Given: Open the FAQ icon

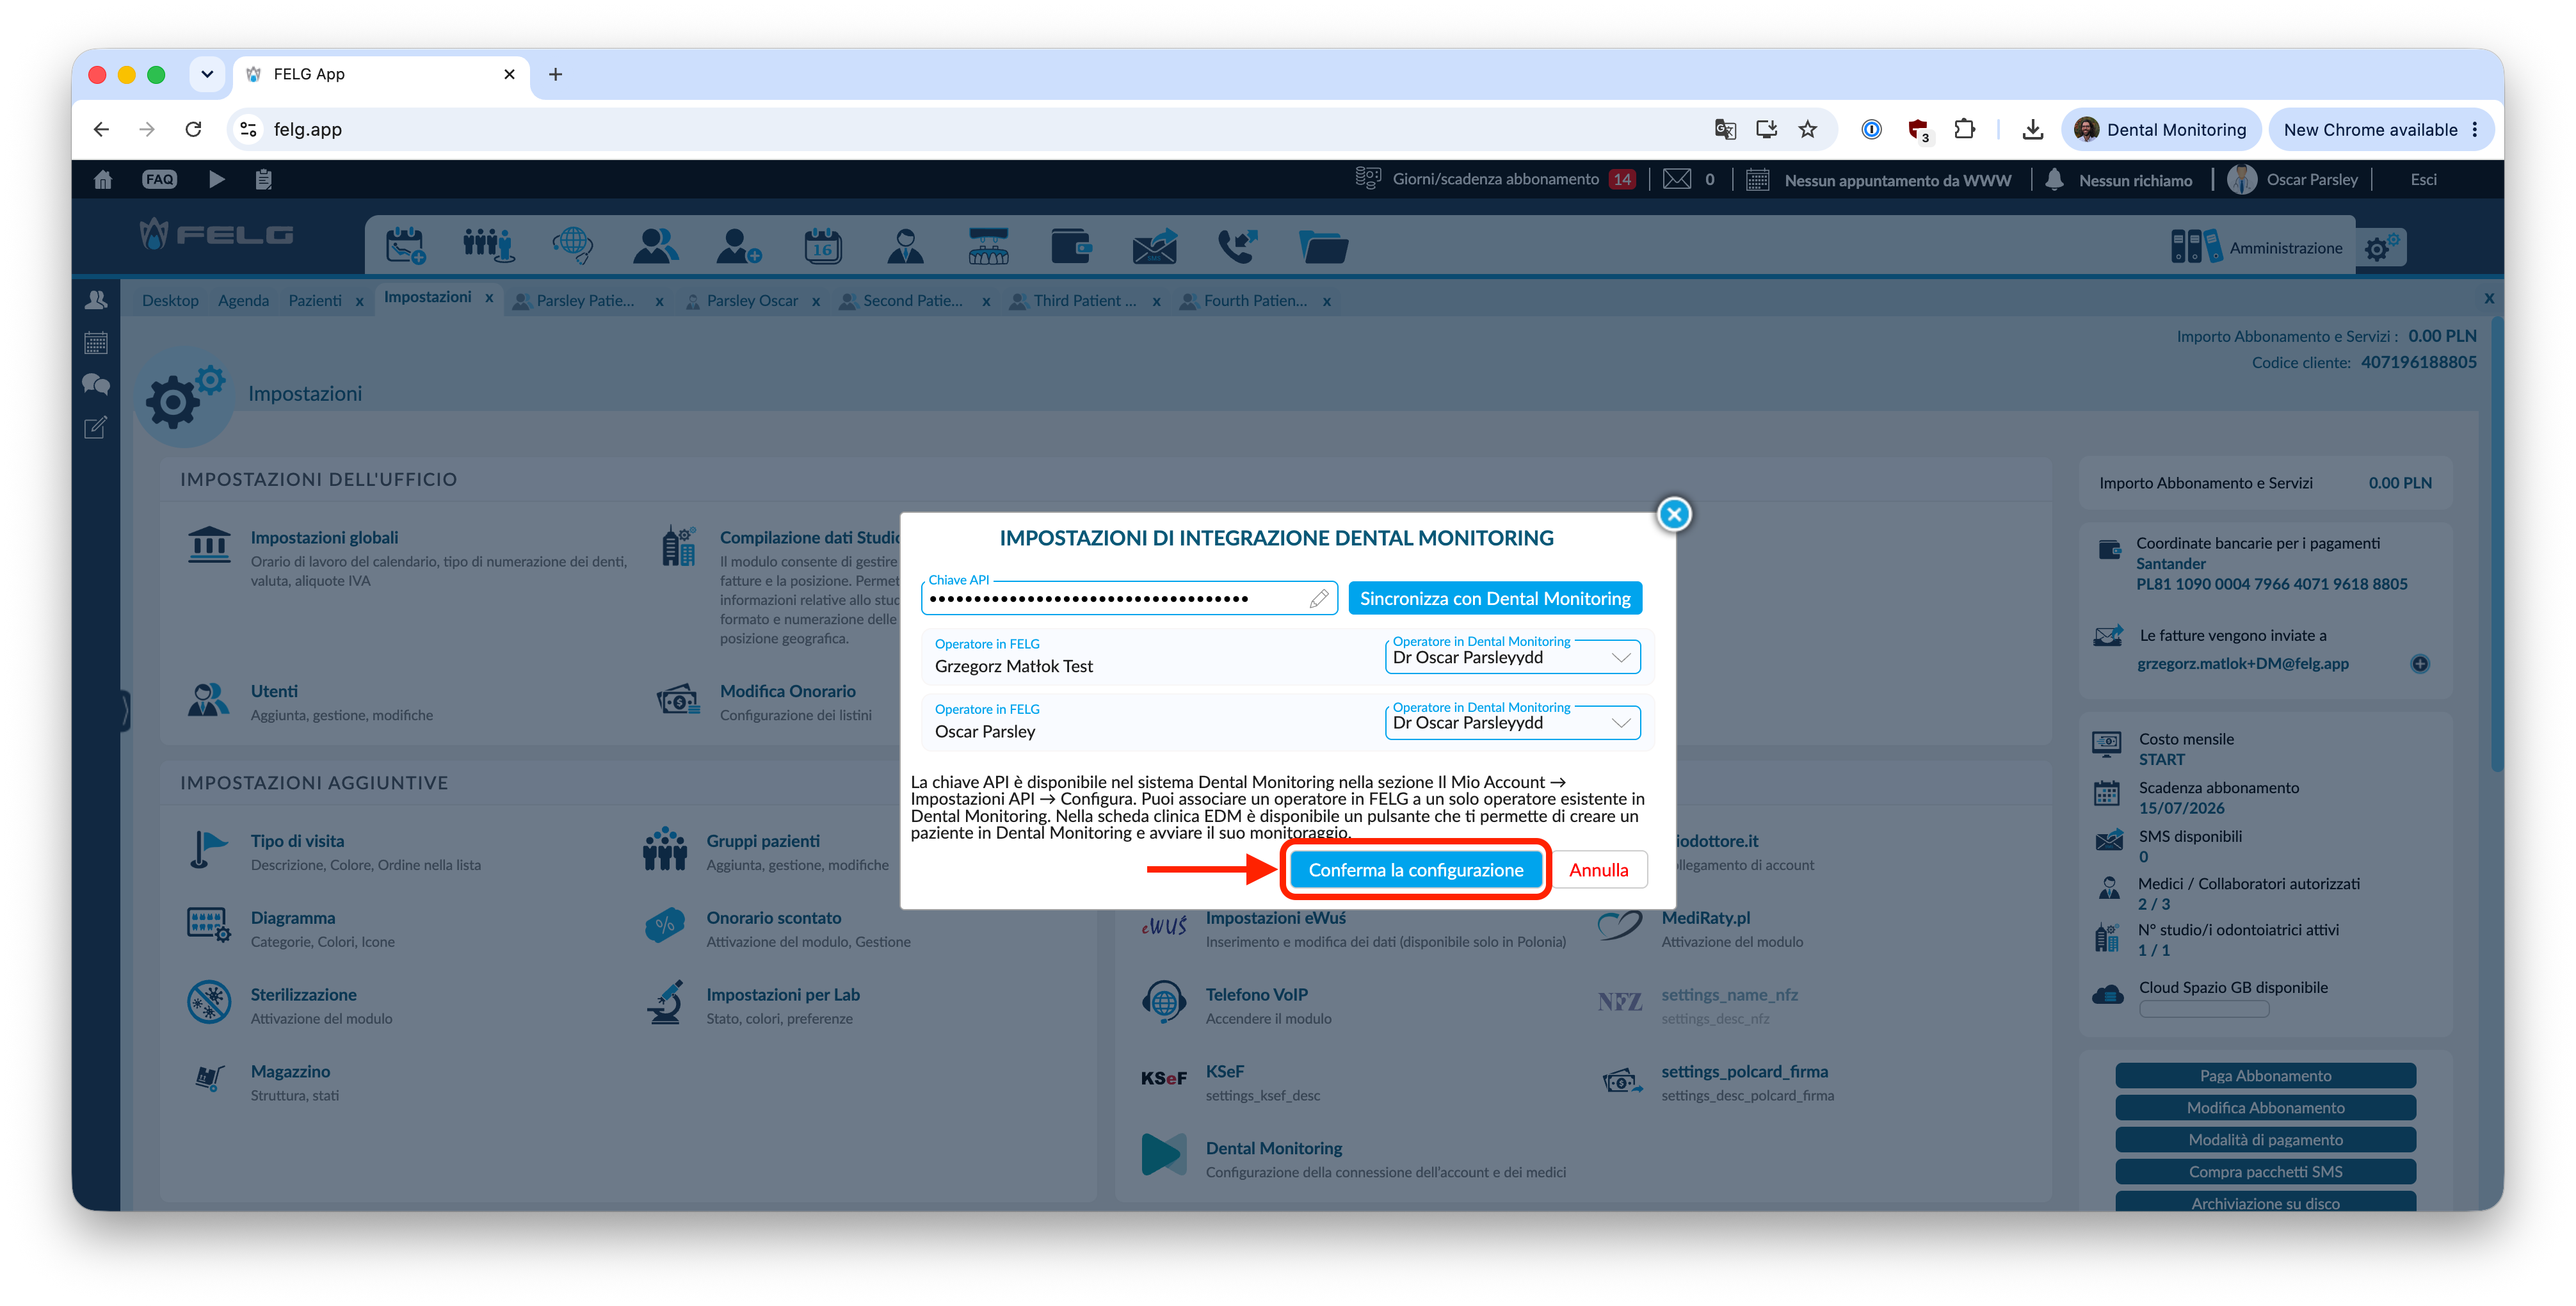Looking at the screenshot, I should 159,180.
